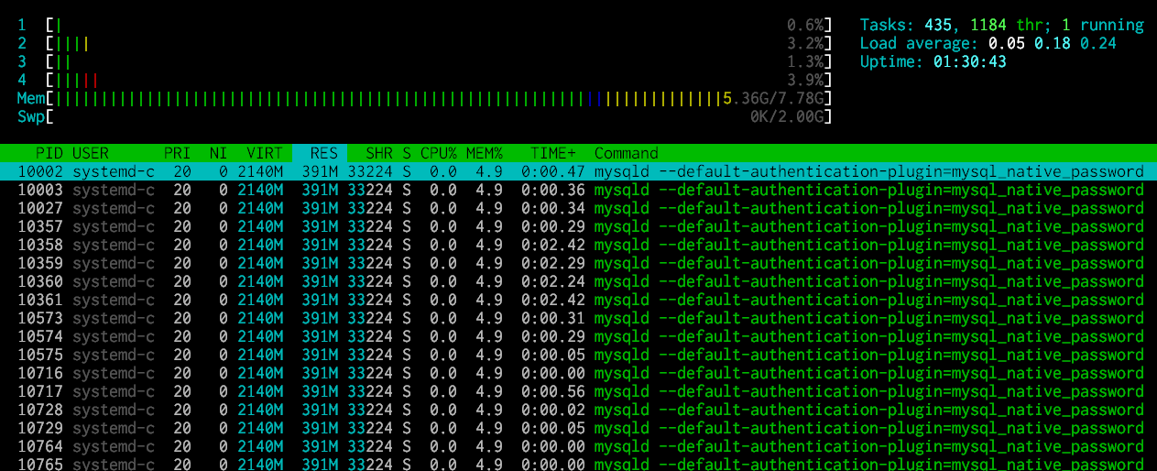Screen dimensions: 1157x471
Task: Click the memory total 5.36G/7.78G
Action: (773, 98)
